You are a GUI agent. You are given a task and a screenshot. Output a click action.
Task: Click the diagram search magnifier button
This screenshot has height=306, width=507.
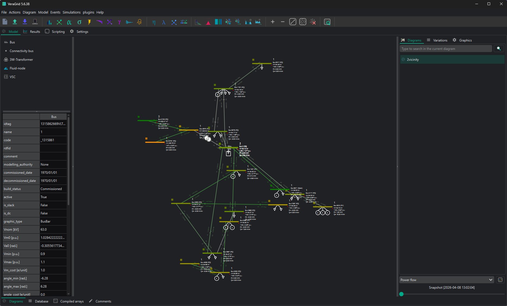coord(499,49)
